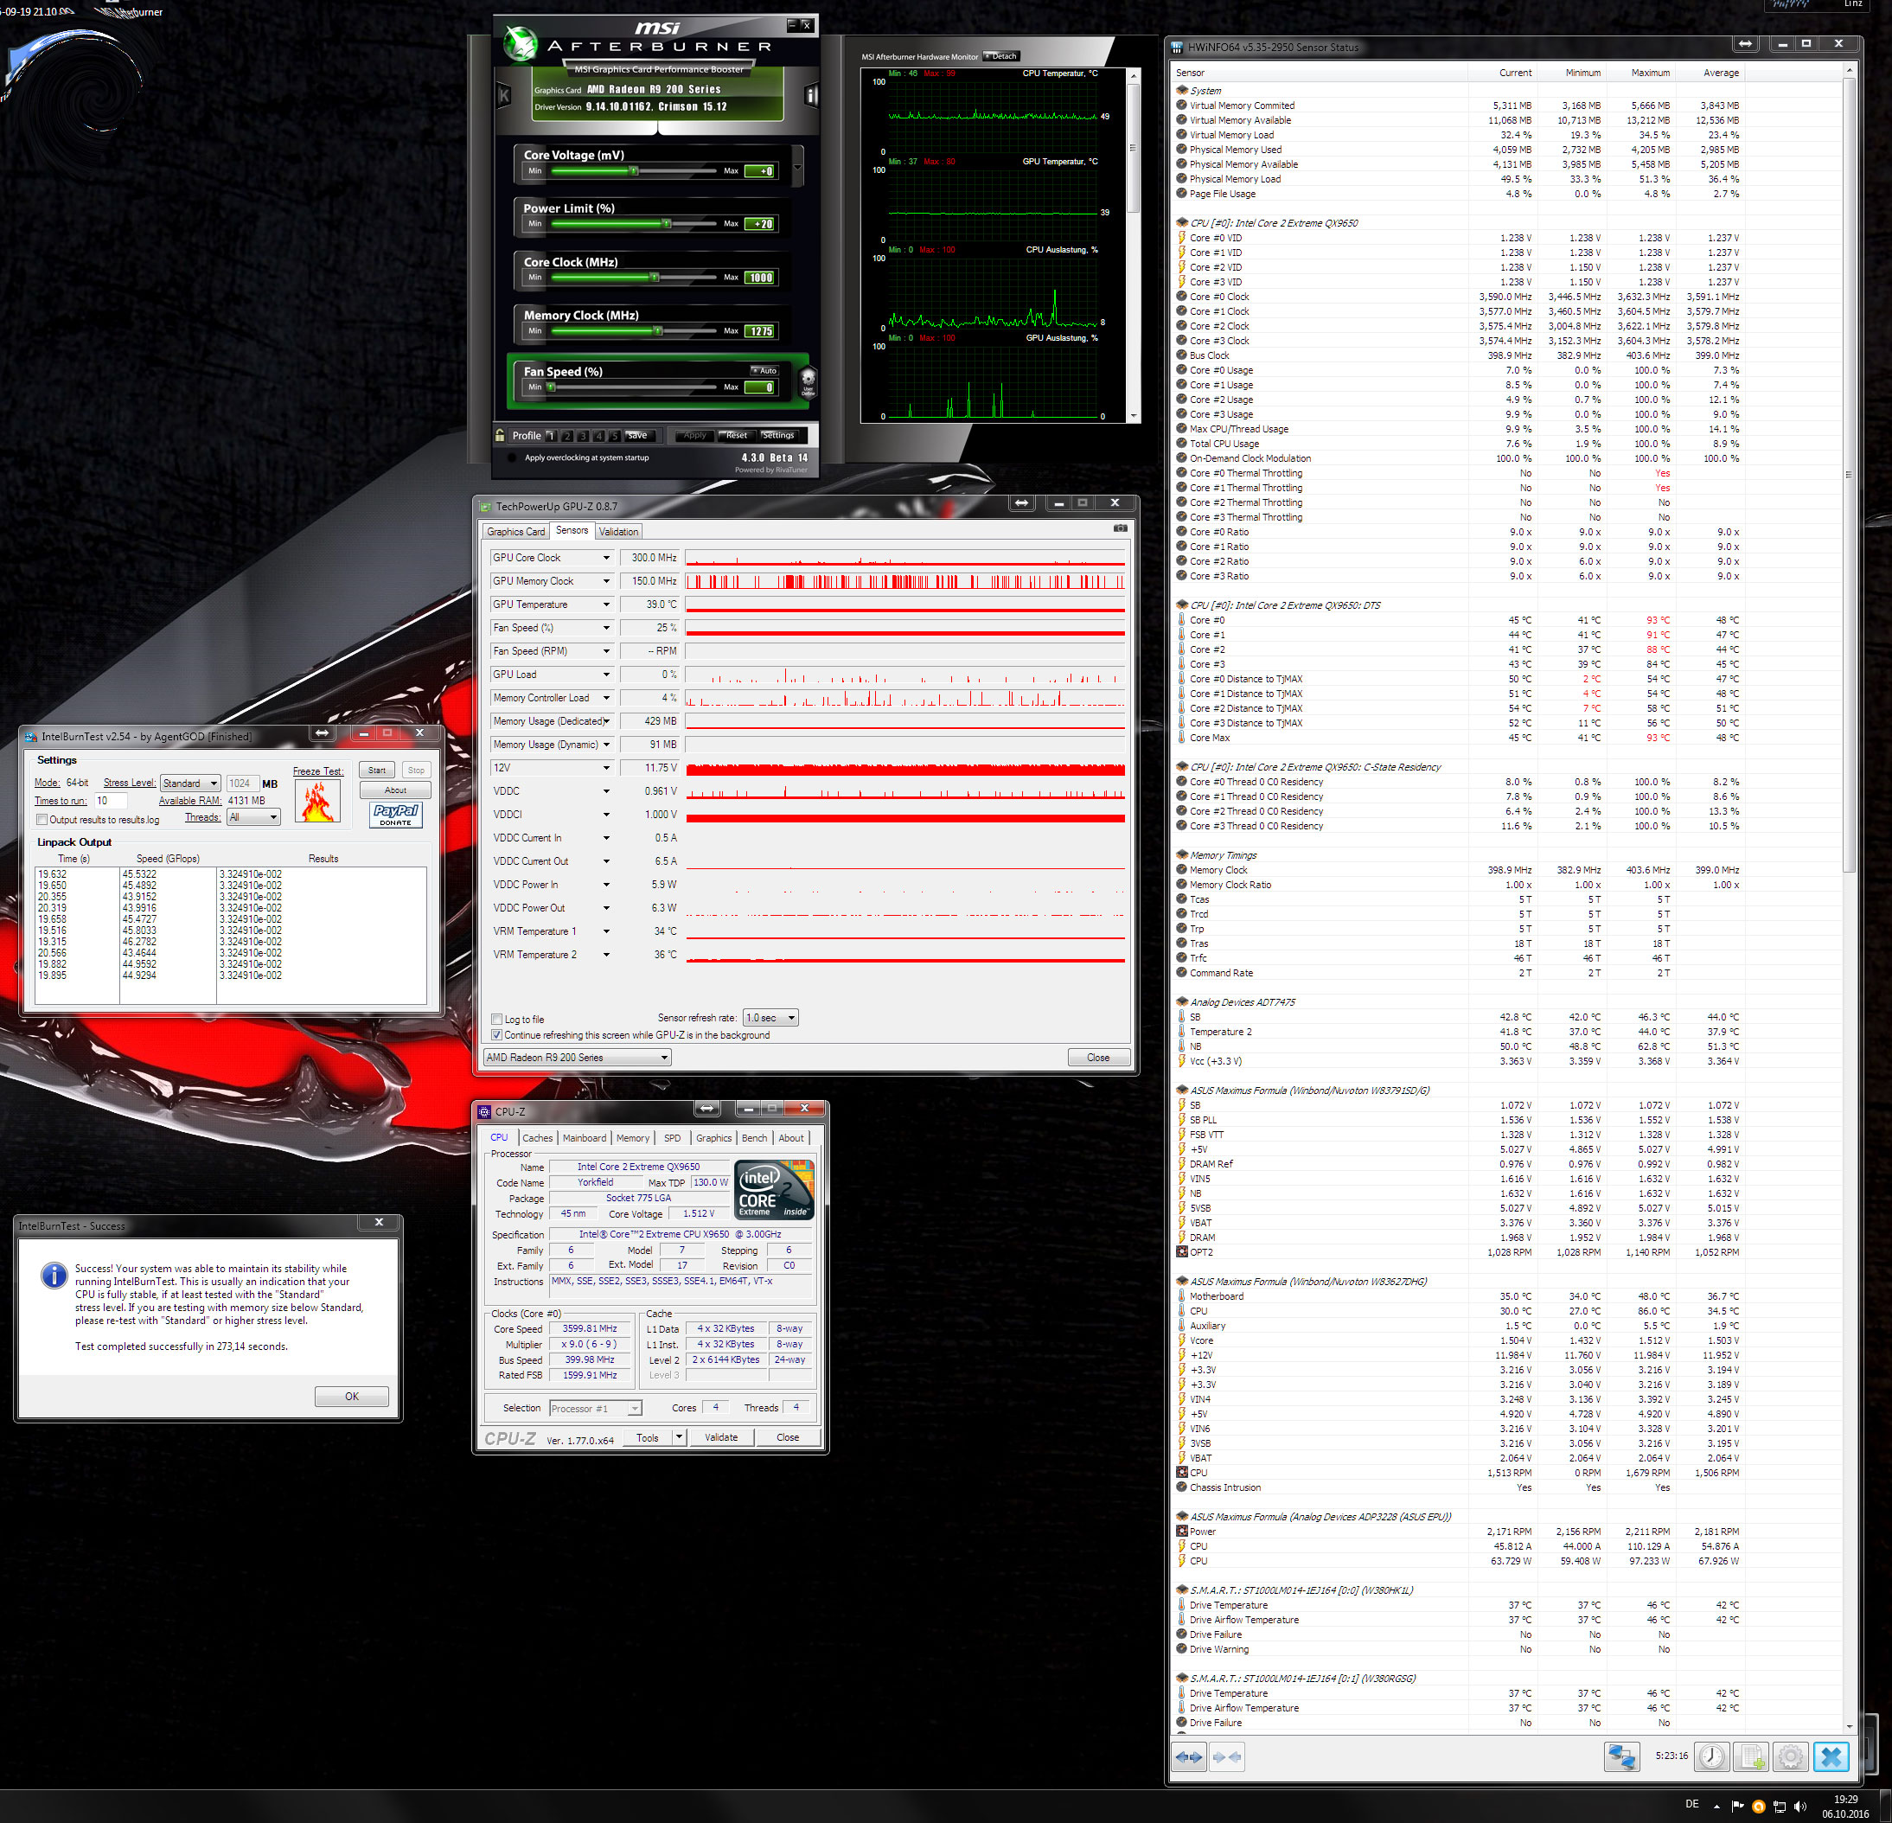Viewport: 1892px width, 1823px height.
Task: Click HWiNFO logging document-plus icon
Action: point(1751,1756)
